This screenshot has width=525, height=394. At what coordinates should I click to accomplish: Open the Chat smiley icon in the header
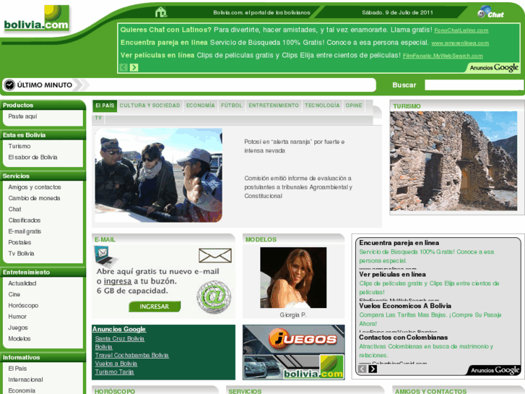[490, 12]
